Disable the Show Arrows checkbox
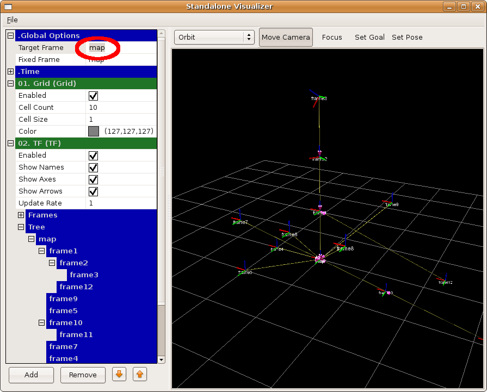 point(93,191)
